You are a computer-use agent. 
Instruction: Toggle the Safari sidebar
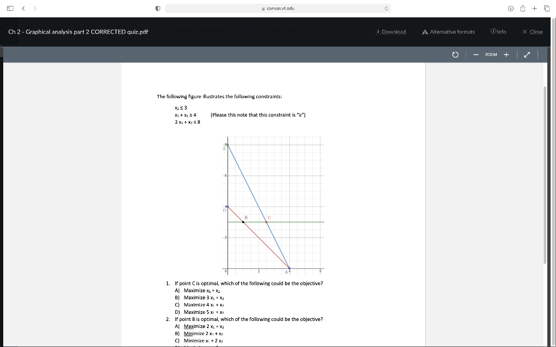click(x=10, y=8)
